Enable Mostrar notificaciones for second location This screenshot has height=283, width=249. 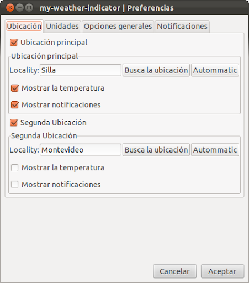[15, 185]
